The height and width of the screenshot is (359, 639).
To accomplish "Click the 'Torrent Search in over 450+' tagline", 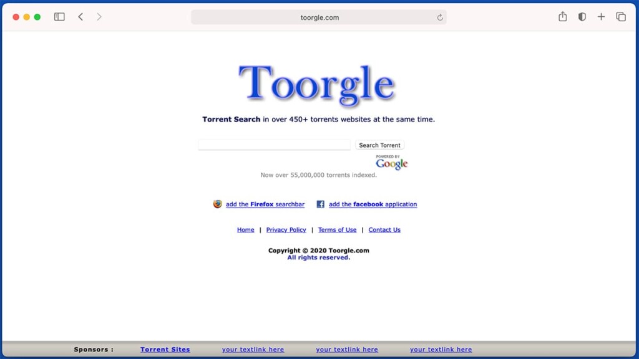I will (x=319, y=119).
